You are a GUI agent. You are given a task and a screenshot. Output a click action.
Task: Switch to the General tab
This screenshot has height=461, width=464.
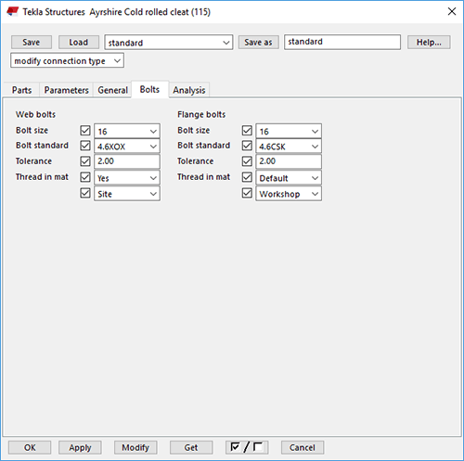tap(112, 90)
